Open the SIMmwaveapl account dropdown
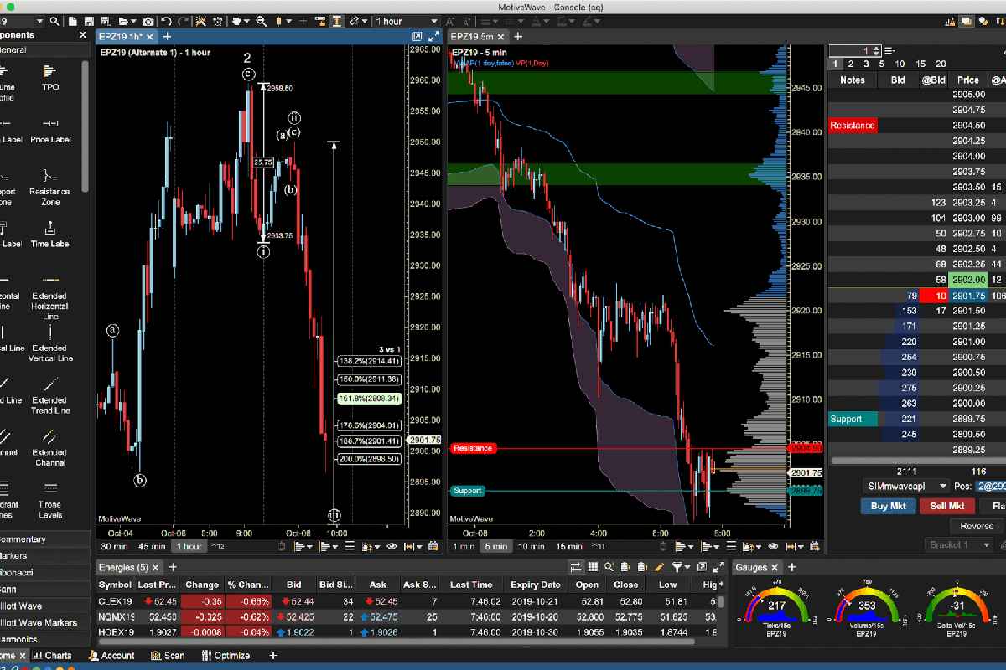 (x=906, y=486)
